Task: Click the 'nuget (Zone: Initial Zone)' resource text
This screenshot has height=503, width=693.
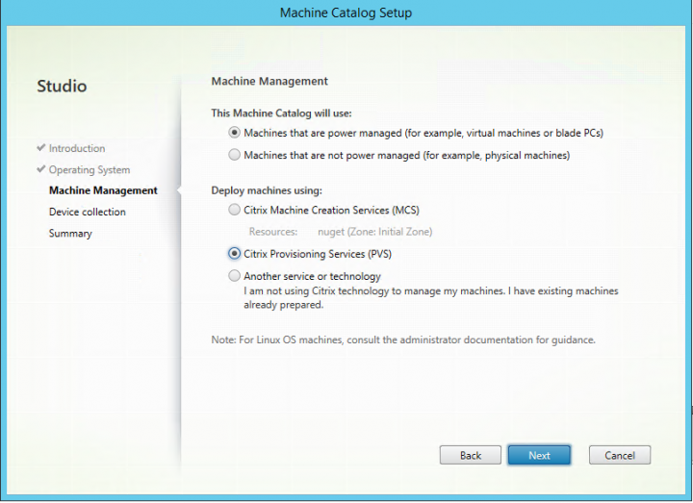Action: [374, 232]
